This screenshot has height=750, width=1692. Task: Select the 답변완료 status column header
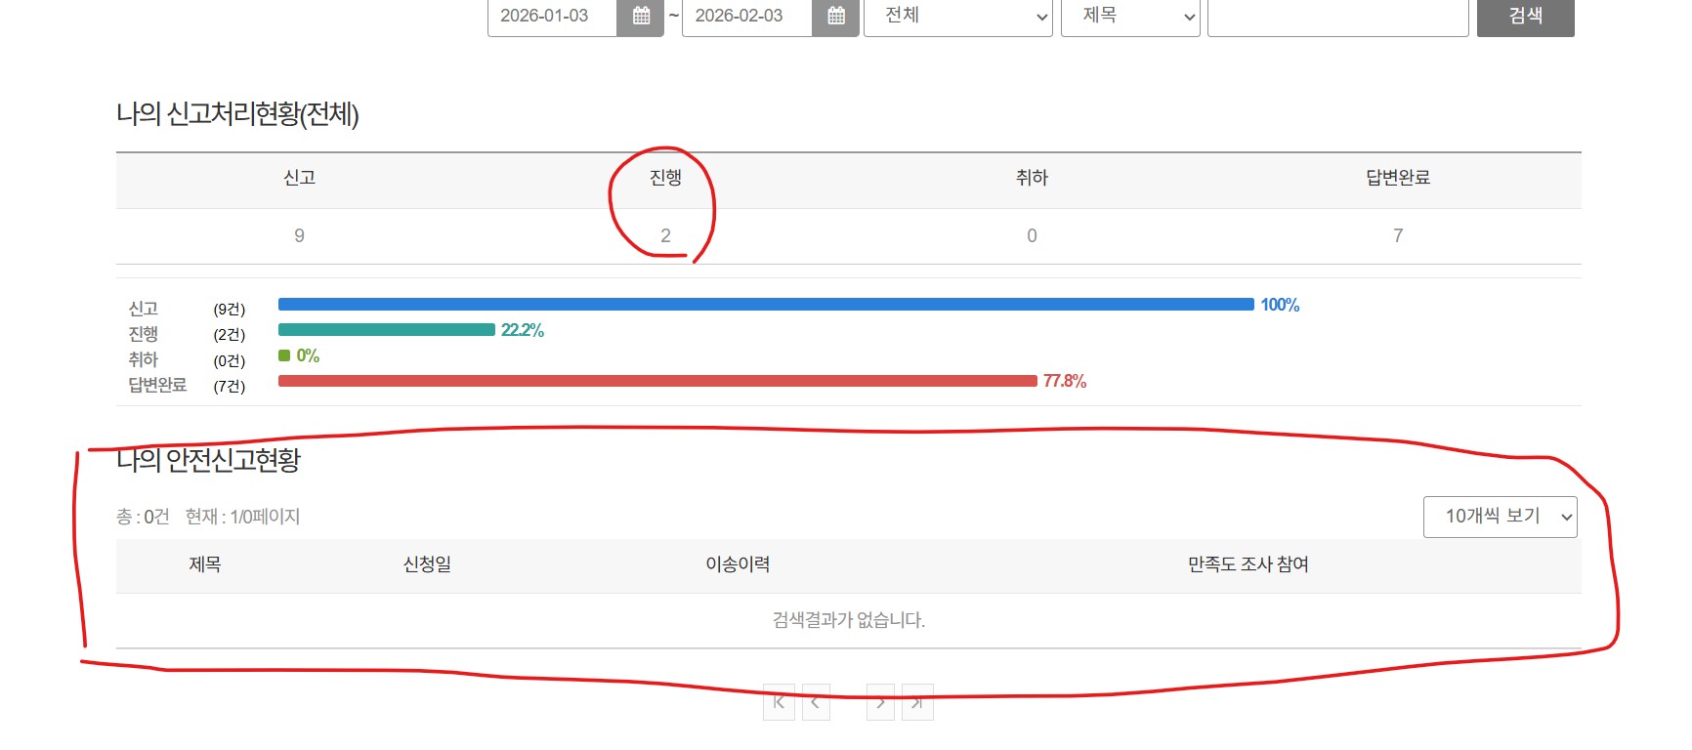pos(1398,178)
